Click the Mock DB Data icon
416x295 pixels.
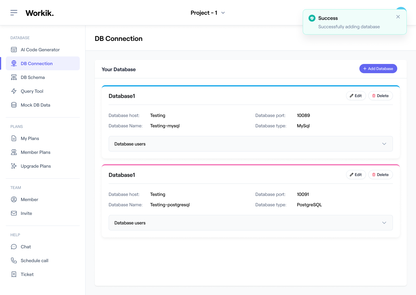coord(14,105)
